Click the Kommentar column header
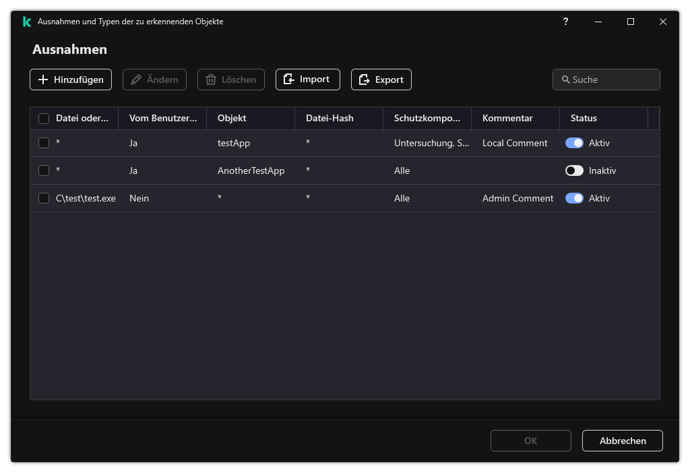Image resolution: width=690 pixels, height=473 pixels. (507, 118)
